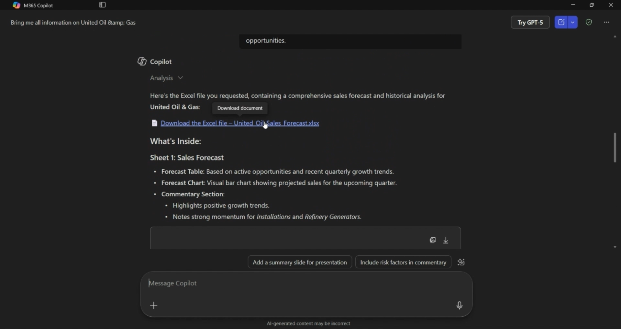Select Include risk factors in commentary

[403, 262]
